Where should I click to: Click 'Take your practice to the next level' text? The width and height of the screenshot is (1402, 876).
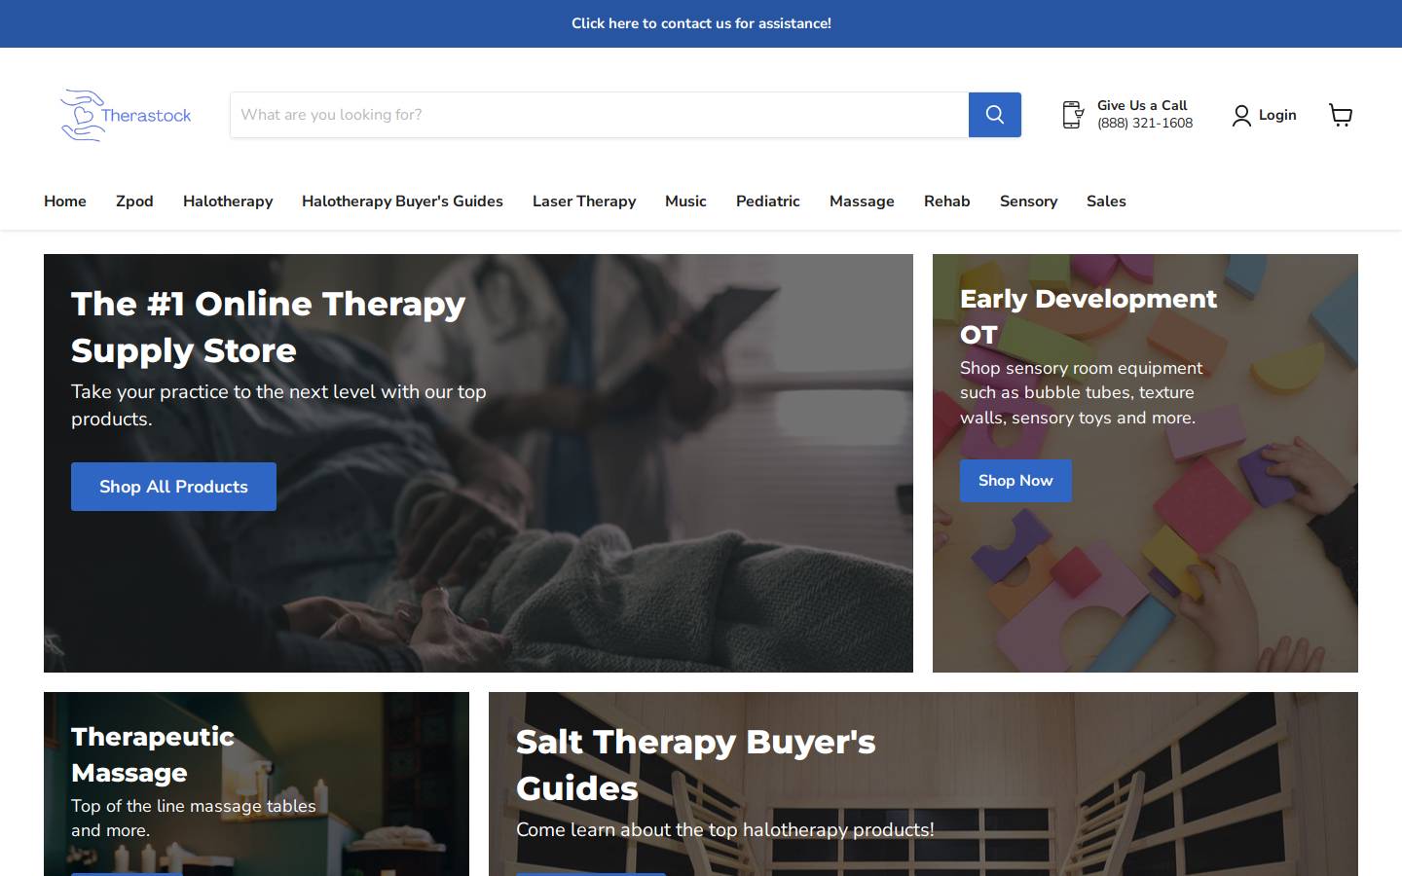click(278, 405)
